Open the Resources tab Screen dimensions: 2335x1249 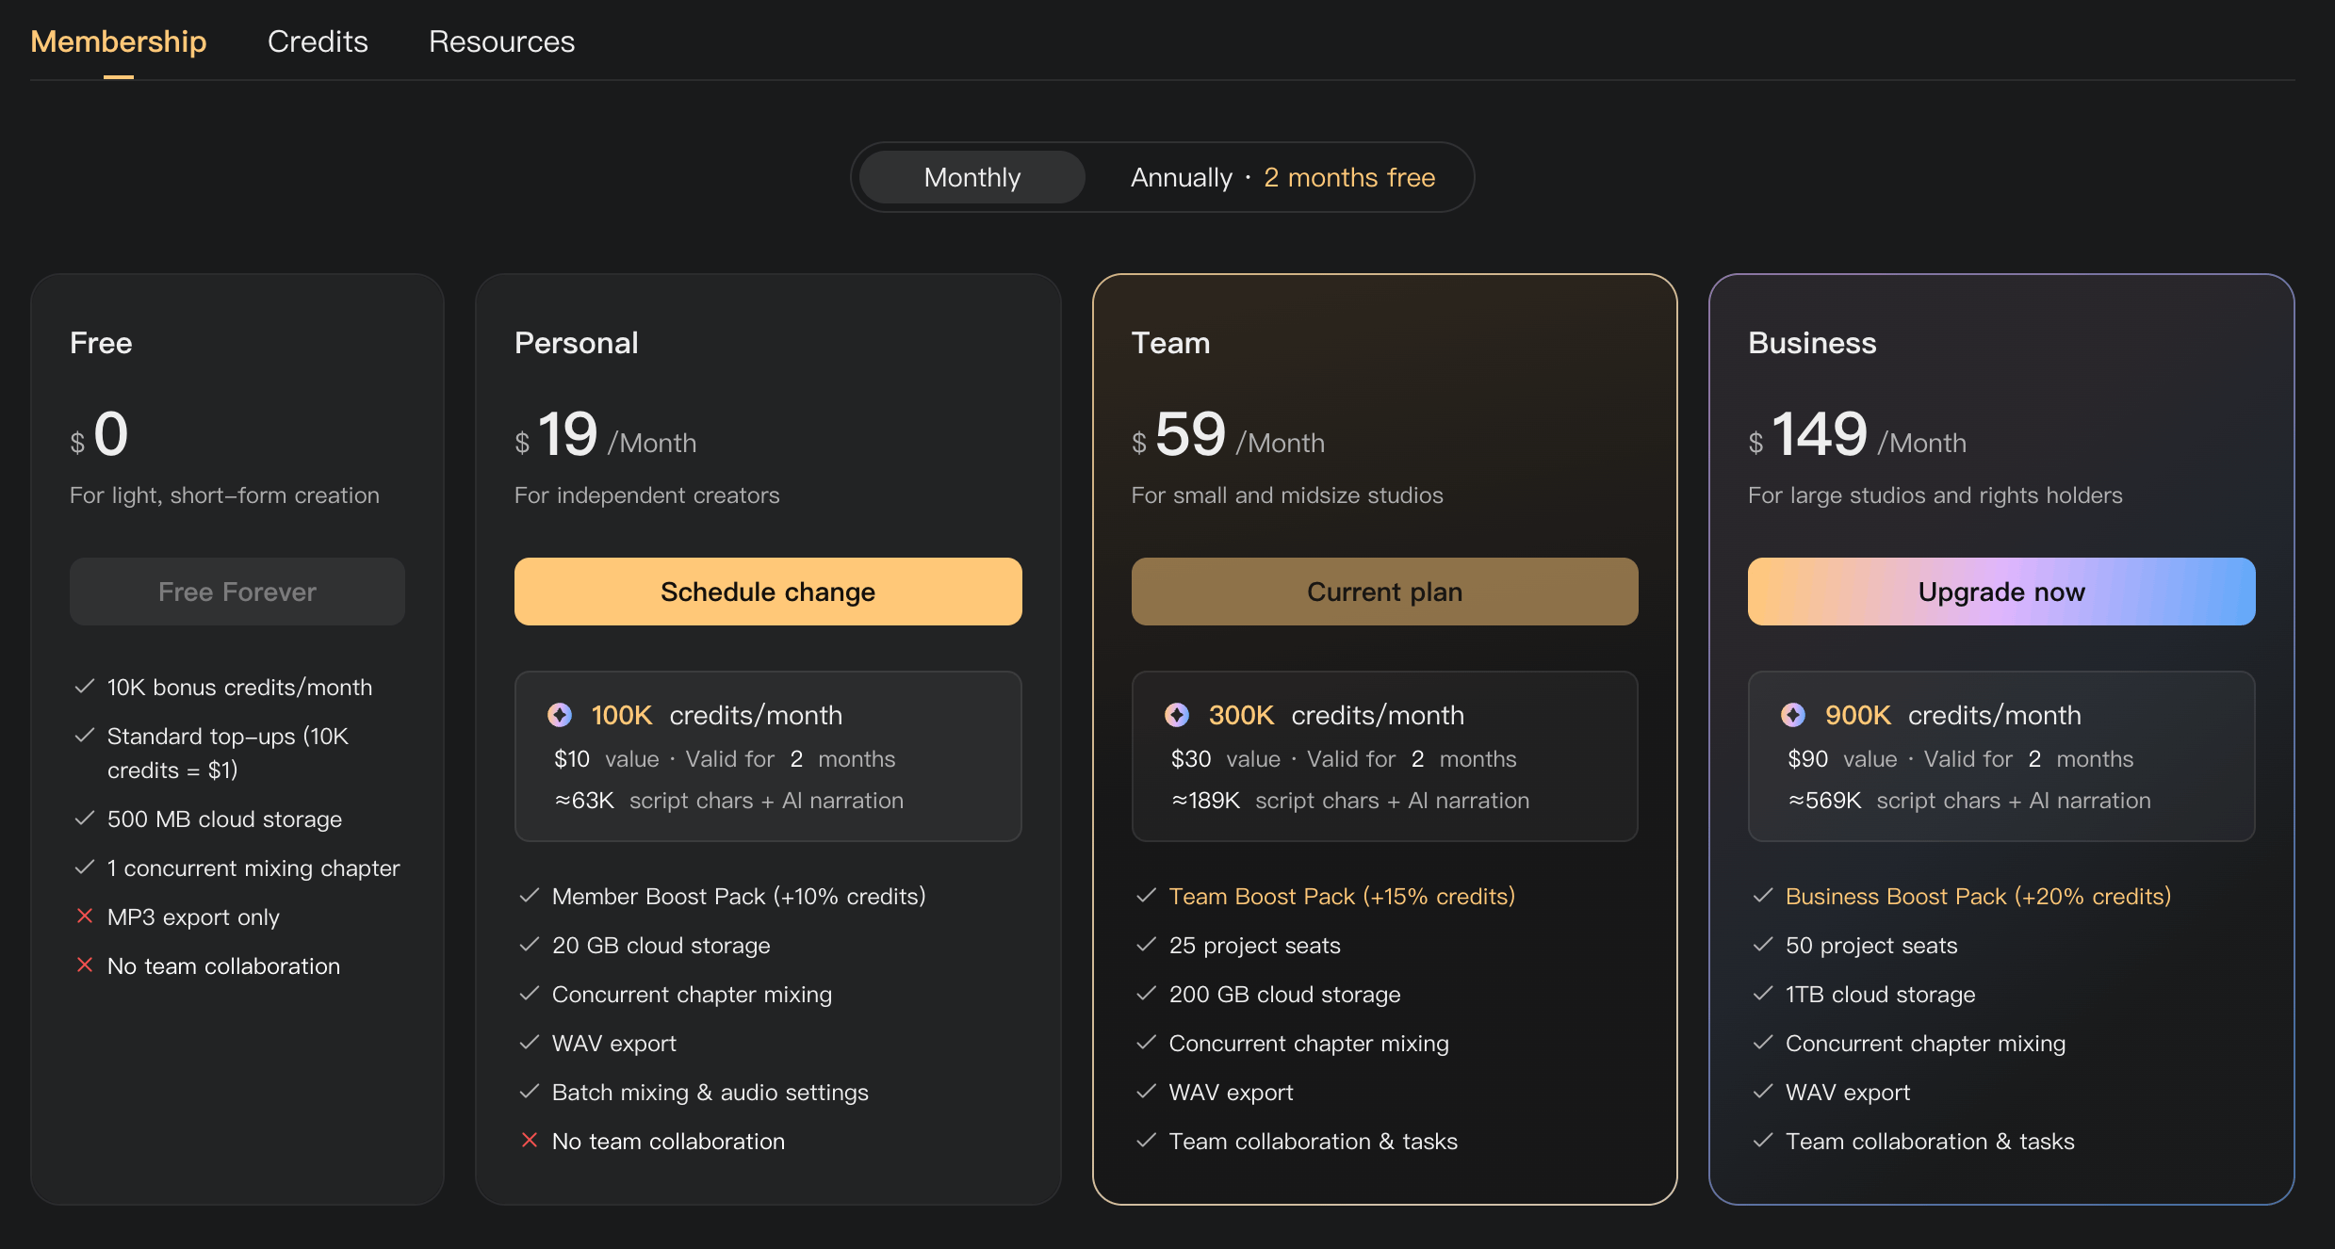click(x=501, y=41)
